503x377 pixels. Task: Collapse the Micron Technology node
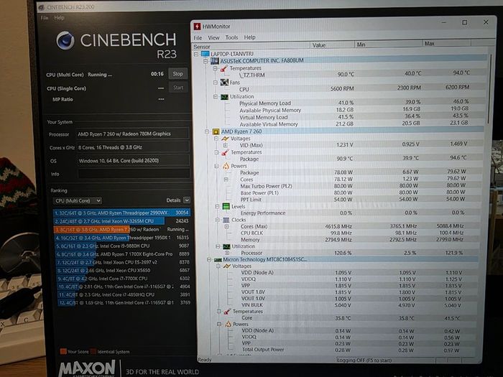(209, 260)
